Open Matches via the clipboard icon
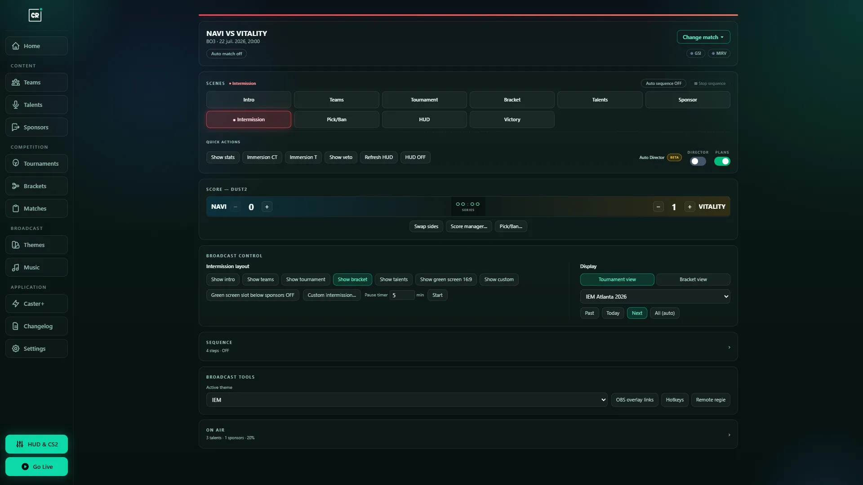Image resolution: width=863 pixels, height=485 pixels. coord(16,208)
